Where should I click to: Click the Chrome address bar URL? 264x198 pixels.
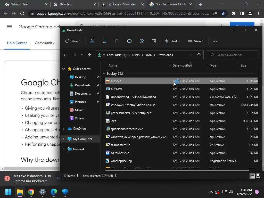[x=122, y=13]
